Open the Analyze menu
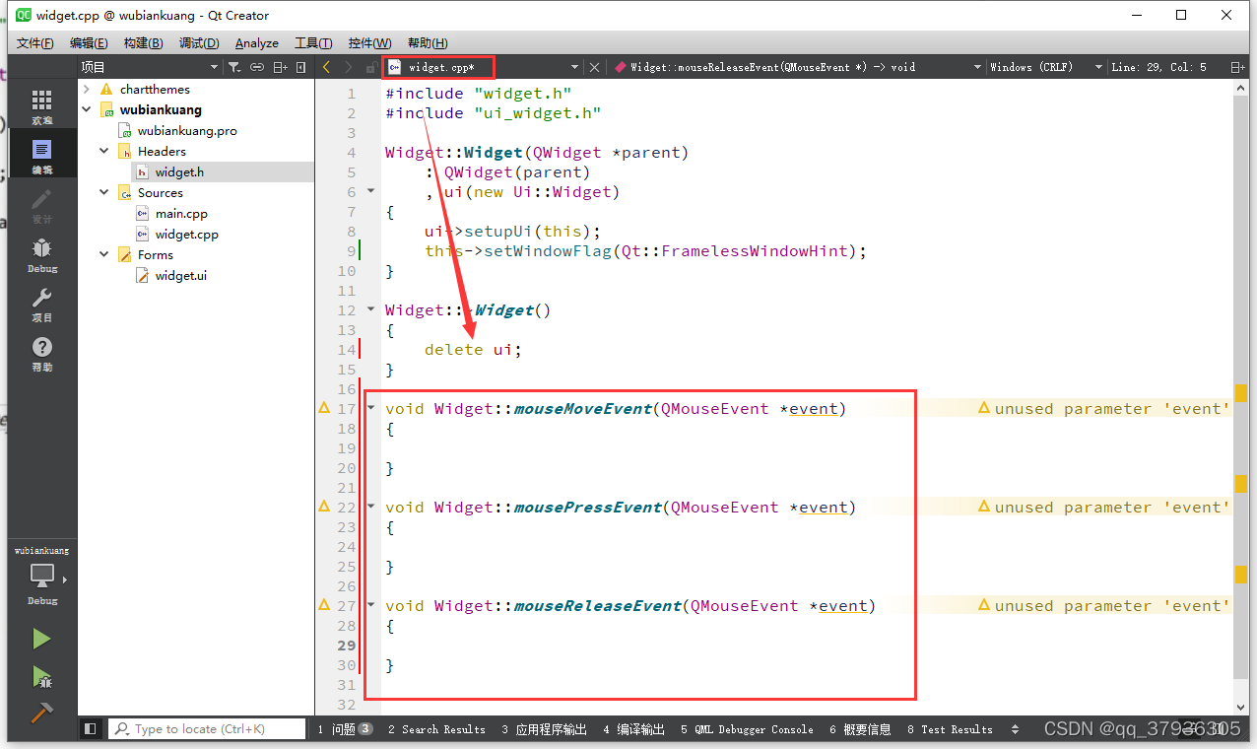Viewport: 1257px width, 749px height. click(x=256, y=43)
